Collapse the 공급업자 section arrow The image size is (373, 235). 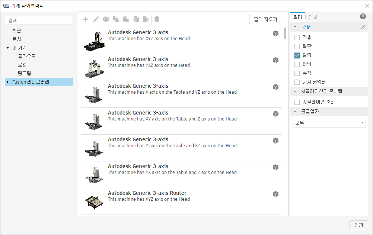295,112
